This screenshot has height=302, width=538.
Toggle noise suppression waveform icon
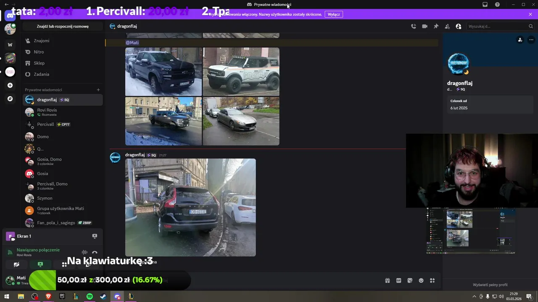click(84, 252)
